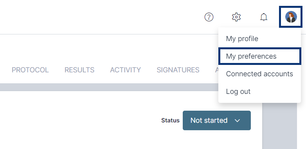
Task: Click the user avatar profile picture
Action: [291, 17]
